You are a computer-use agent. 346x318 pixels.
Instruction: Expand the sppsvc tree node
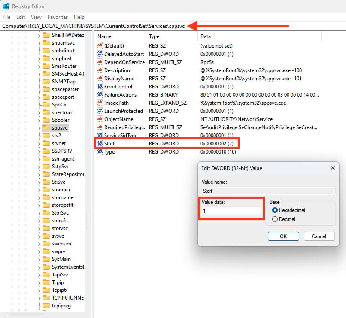tap(39, 128)
